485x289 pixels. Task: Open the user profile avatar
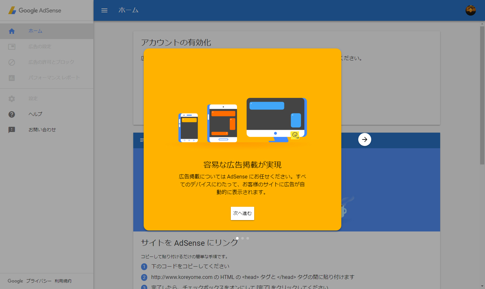[x=470, y=10]
